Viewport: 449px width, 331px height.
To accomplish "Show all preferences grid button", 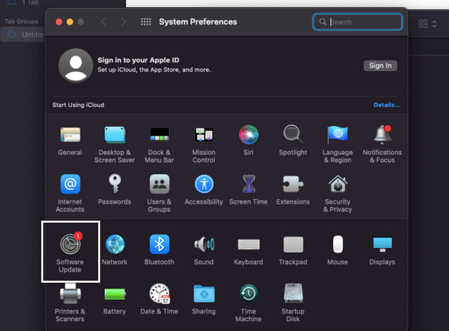I will coord(146,22).
